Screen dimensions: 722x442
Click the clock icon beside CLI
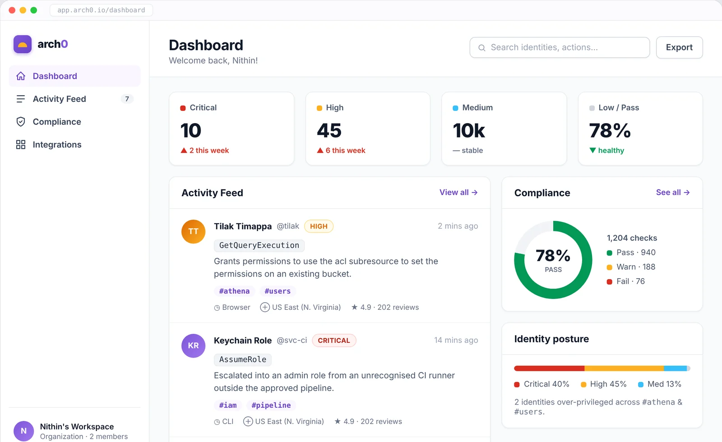click(217, 422)
